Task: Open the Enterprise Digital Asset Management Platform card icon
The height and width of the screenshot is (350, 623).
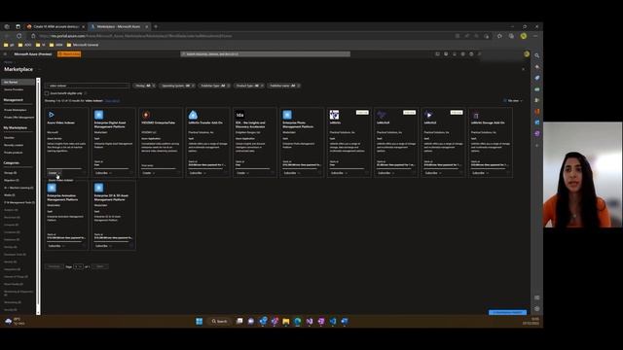Action: (x=98, y=115)
